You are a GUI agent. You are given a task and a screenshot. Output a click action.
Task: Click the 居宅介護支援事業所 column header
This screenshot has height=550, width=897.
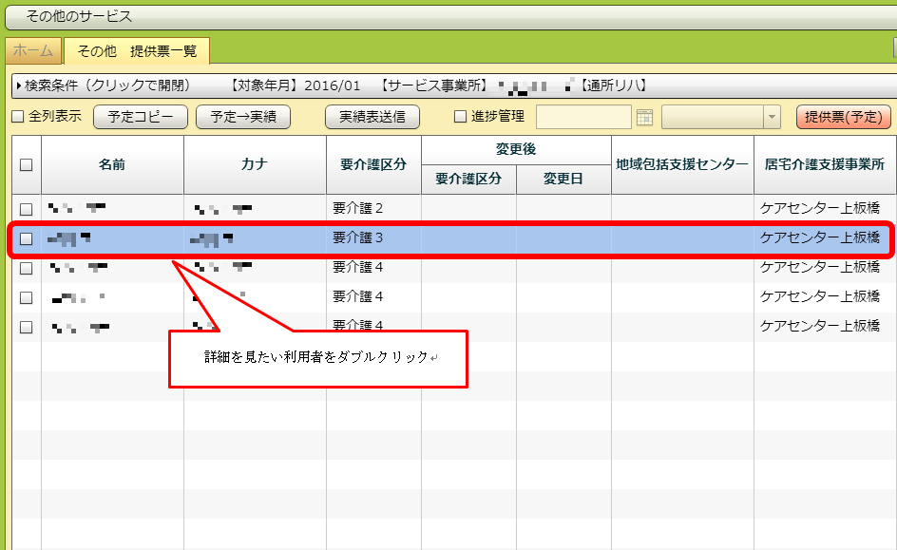pyautogui.click(x=825, y=164)
